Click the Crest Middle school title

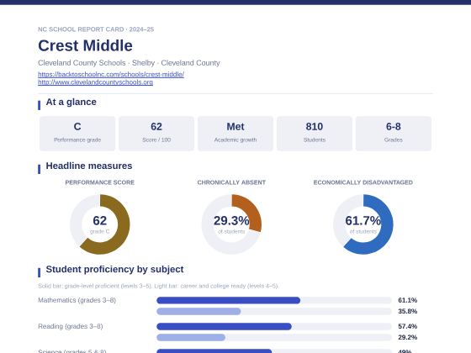pyautogui.click(x=85, y=45)
